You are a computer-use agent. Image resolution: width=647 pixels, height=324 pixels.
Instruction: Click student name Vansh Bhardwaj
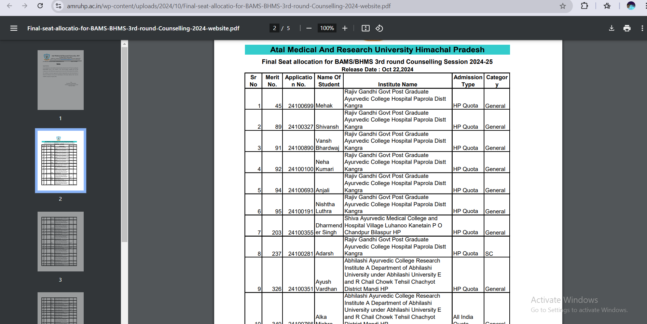(x=327, y=144)
